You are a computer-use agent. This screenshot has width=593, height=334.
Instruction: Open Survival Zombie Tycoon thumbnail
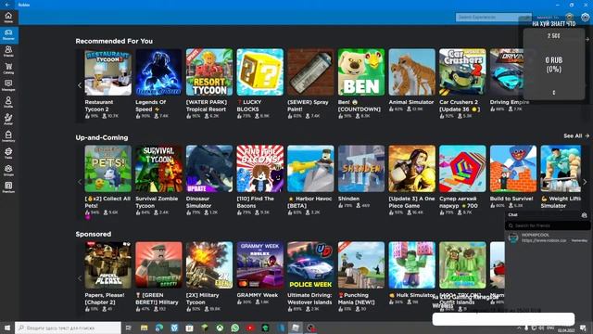pyautogui.click(x=158, y=169)
